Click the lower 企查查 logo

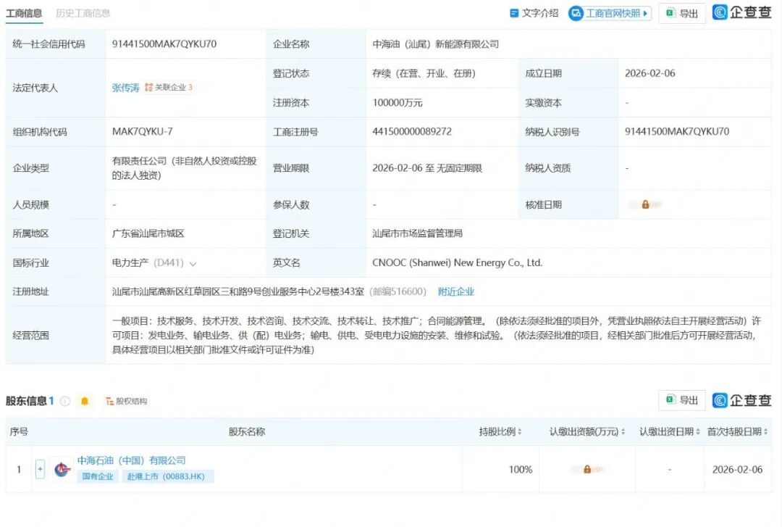tap(741, 400)
